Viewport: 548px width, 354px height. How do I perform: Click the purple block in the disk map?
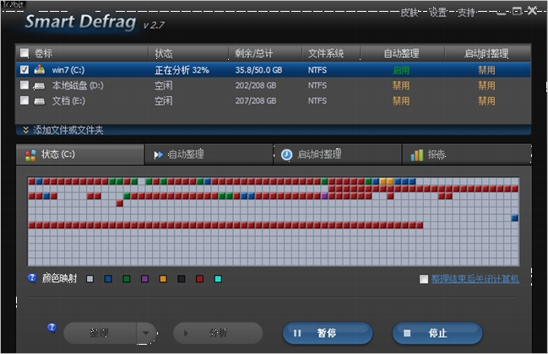pos(324,196)
